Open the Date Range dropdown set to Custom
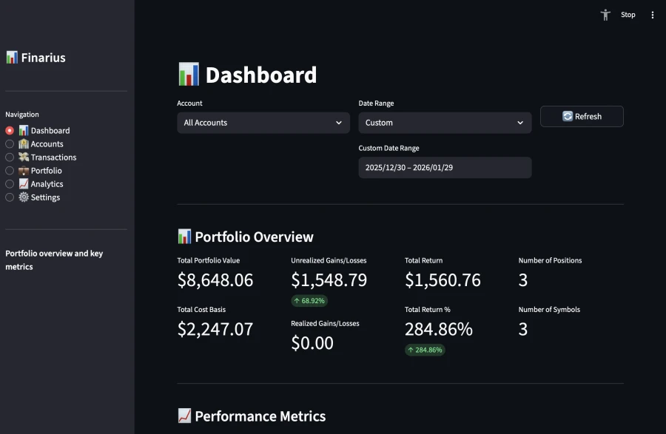The height and width of the screenshot is (434, 666). pyautogui.click(x=444, y=123)
